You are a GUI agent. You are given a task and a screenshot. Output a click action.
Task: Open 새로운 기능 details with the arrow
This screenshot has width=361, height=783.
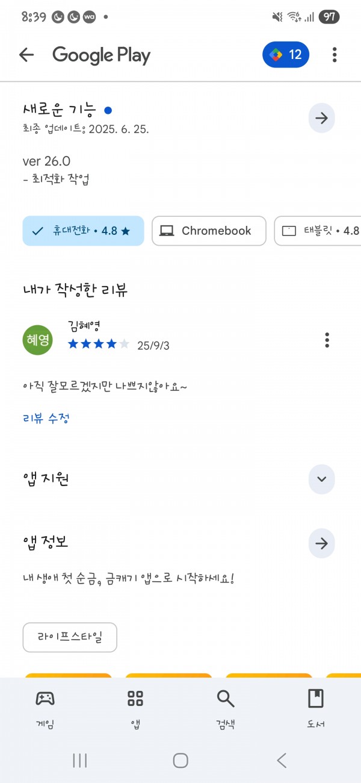tap(321, 119)
